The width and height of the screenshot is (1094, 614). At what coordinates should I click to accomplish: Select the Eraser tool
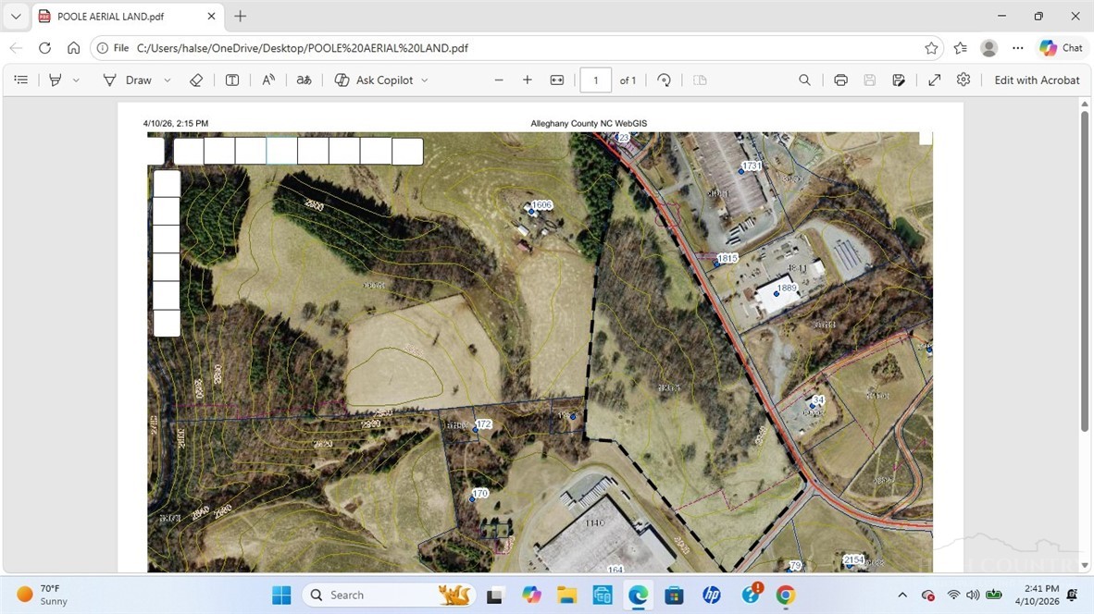[196, 80]
